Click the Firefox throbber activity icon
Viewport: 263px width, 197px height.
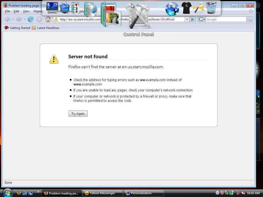click(x=251, y=11)
